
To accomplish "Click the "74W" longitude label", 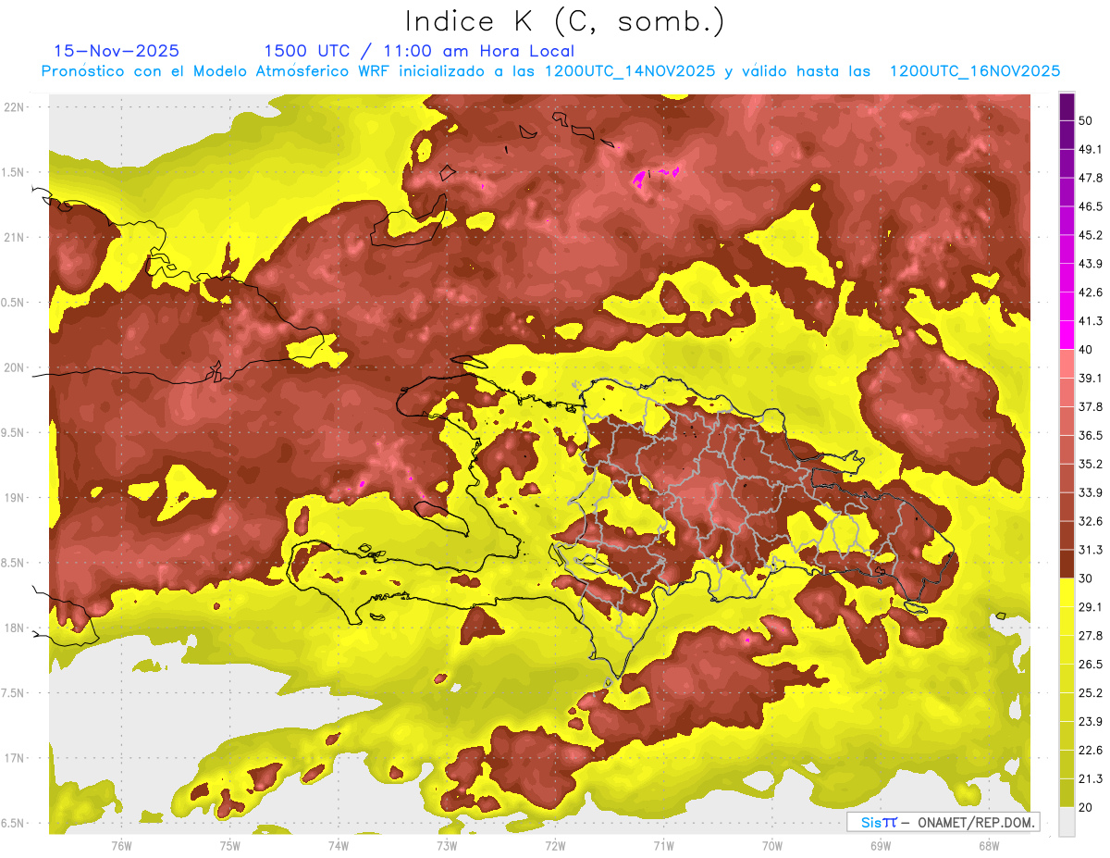I will [339, 845].
